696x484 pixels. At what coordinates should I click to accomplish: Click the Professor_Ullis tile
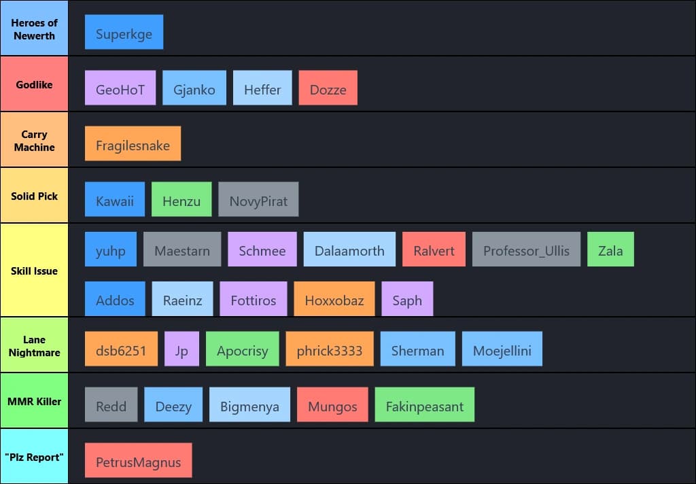click(x=526, y=249)
